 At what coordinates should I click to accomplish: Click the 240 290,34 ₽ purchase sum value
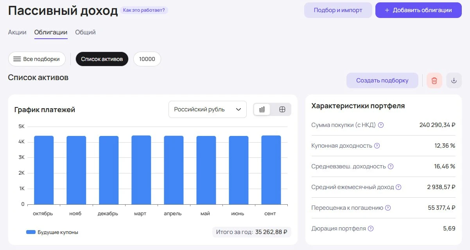(x=437, y=125)
